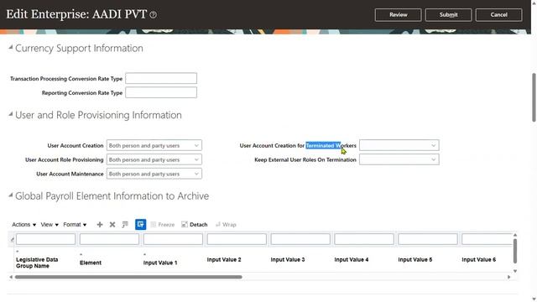Click table scroll left arrow

[11, 277]
